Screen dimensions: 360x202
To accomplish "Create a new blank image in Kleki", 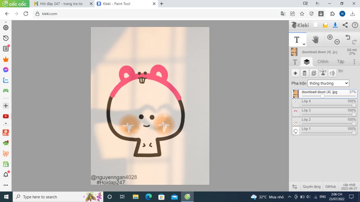I will pyautogui.click(x=315, y=25).
